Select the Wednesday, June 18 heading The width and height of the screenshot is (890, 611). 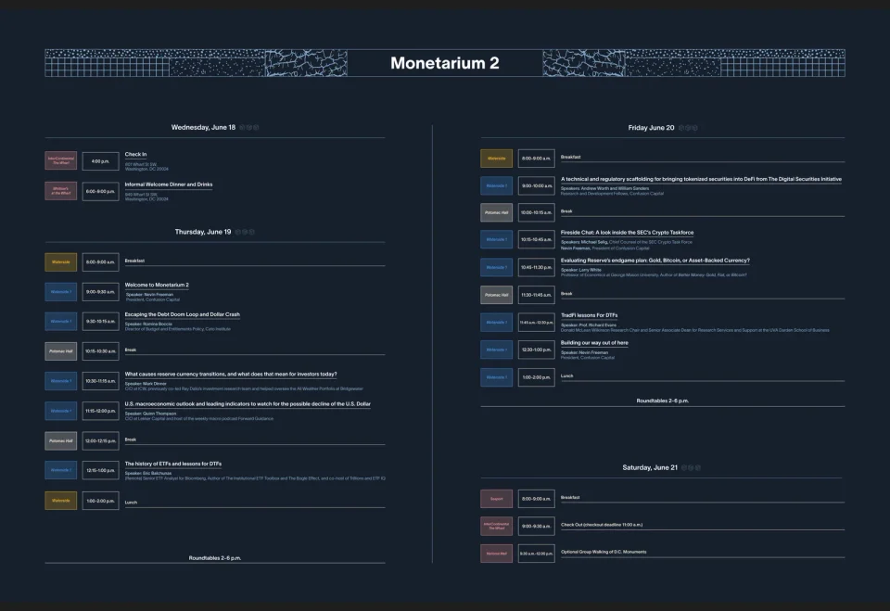click(x=203, y=127)
